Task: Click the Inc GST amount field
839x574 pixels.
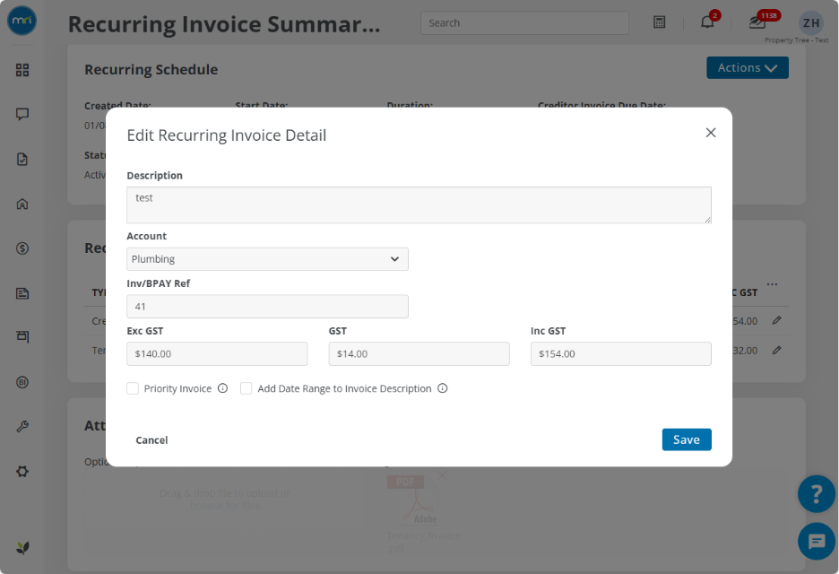Action: (x=620, y=354)
